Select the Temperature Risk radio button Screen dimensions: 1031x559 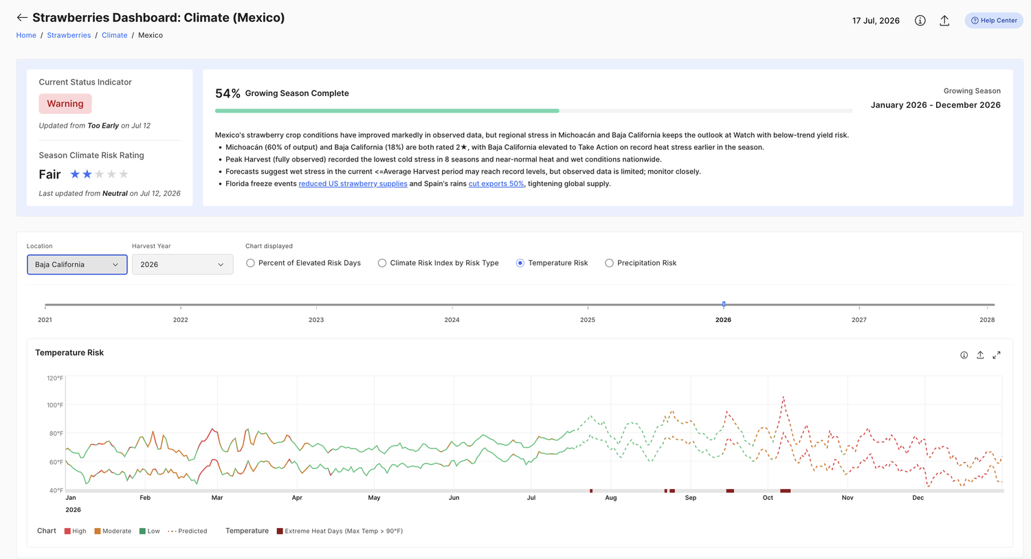click(x=520, y=263)
